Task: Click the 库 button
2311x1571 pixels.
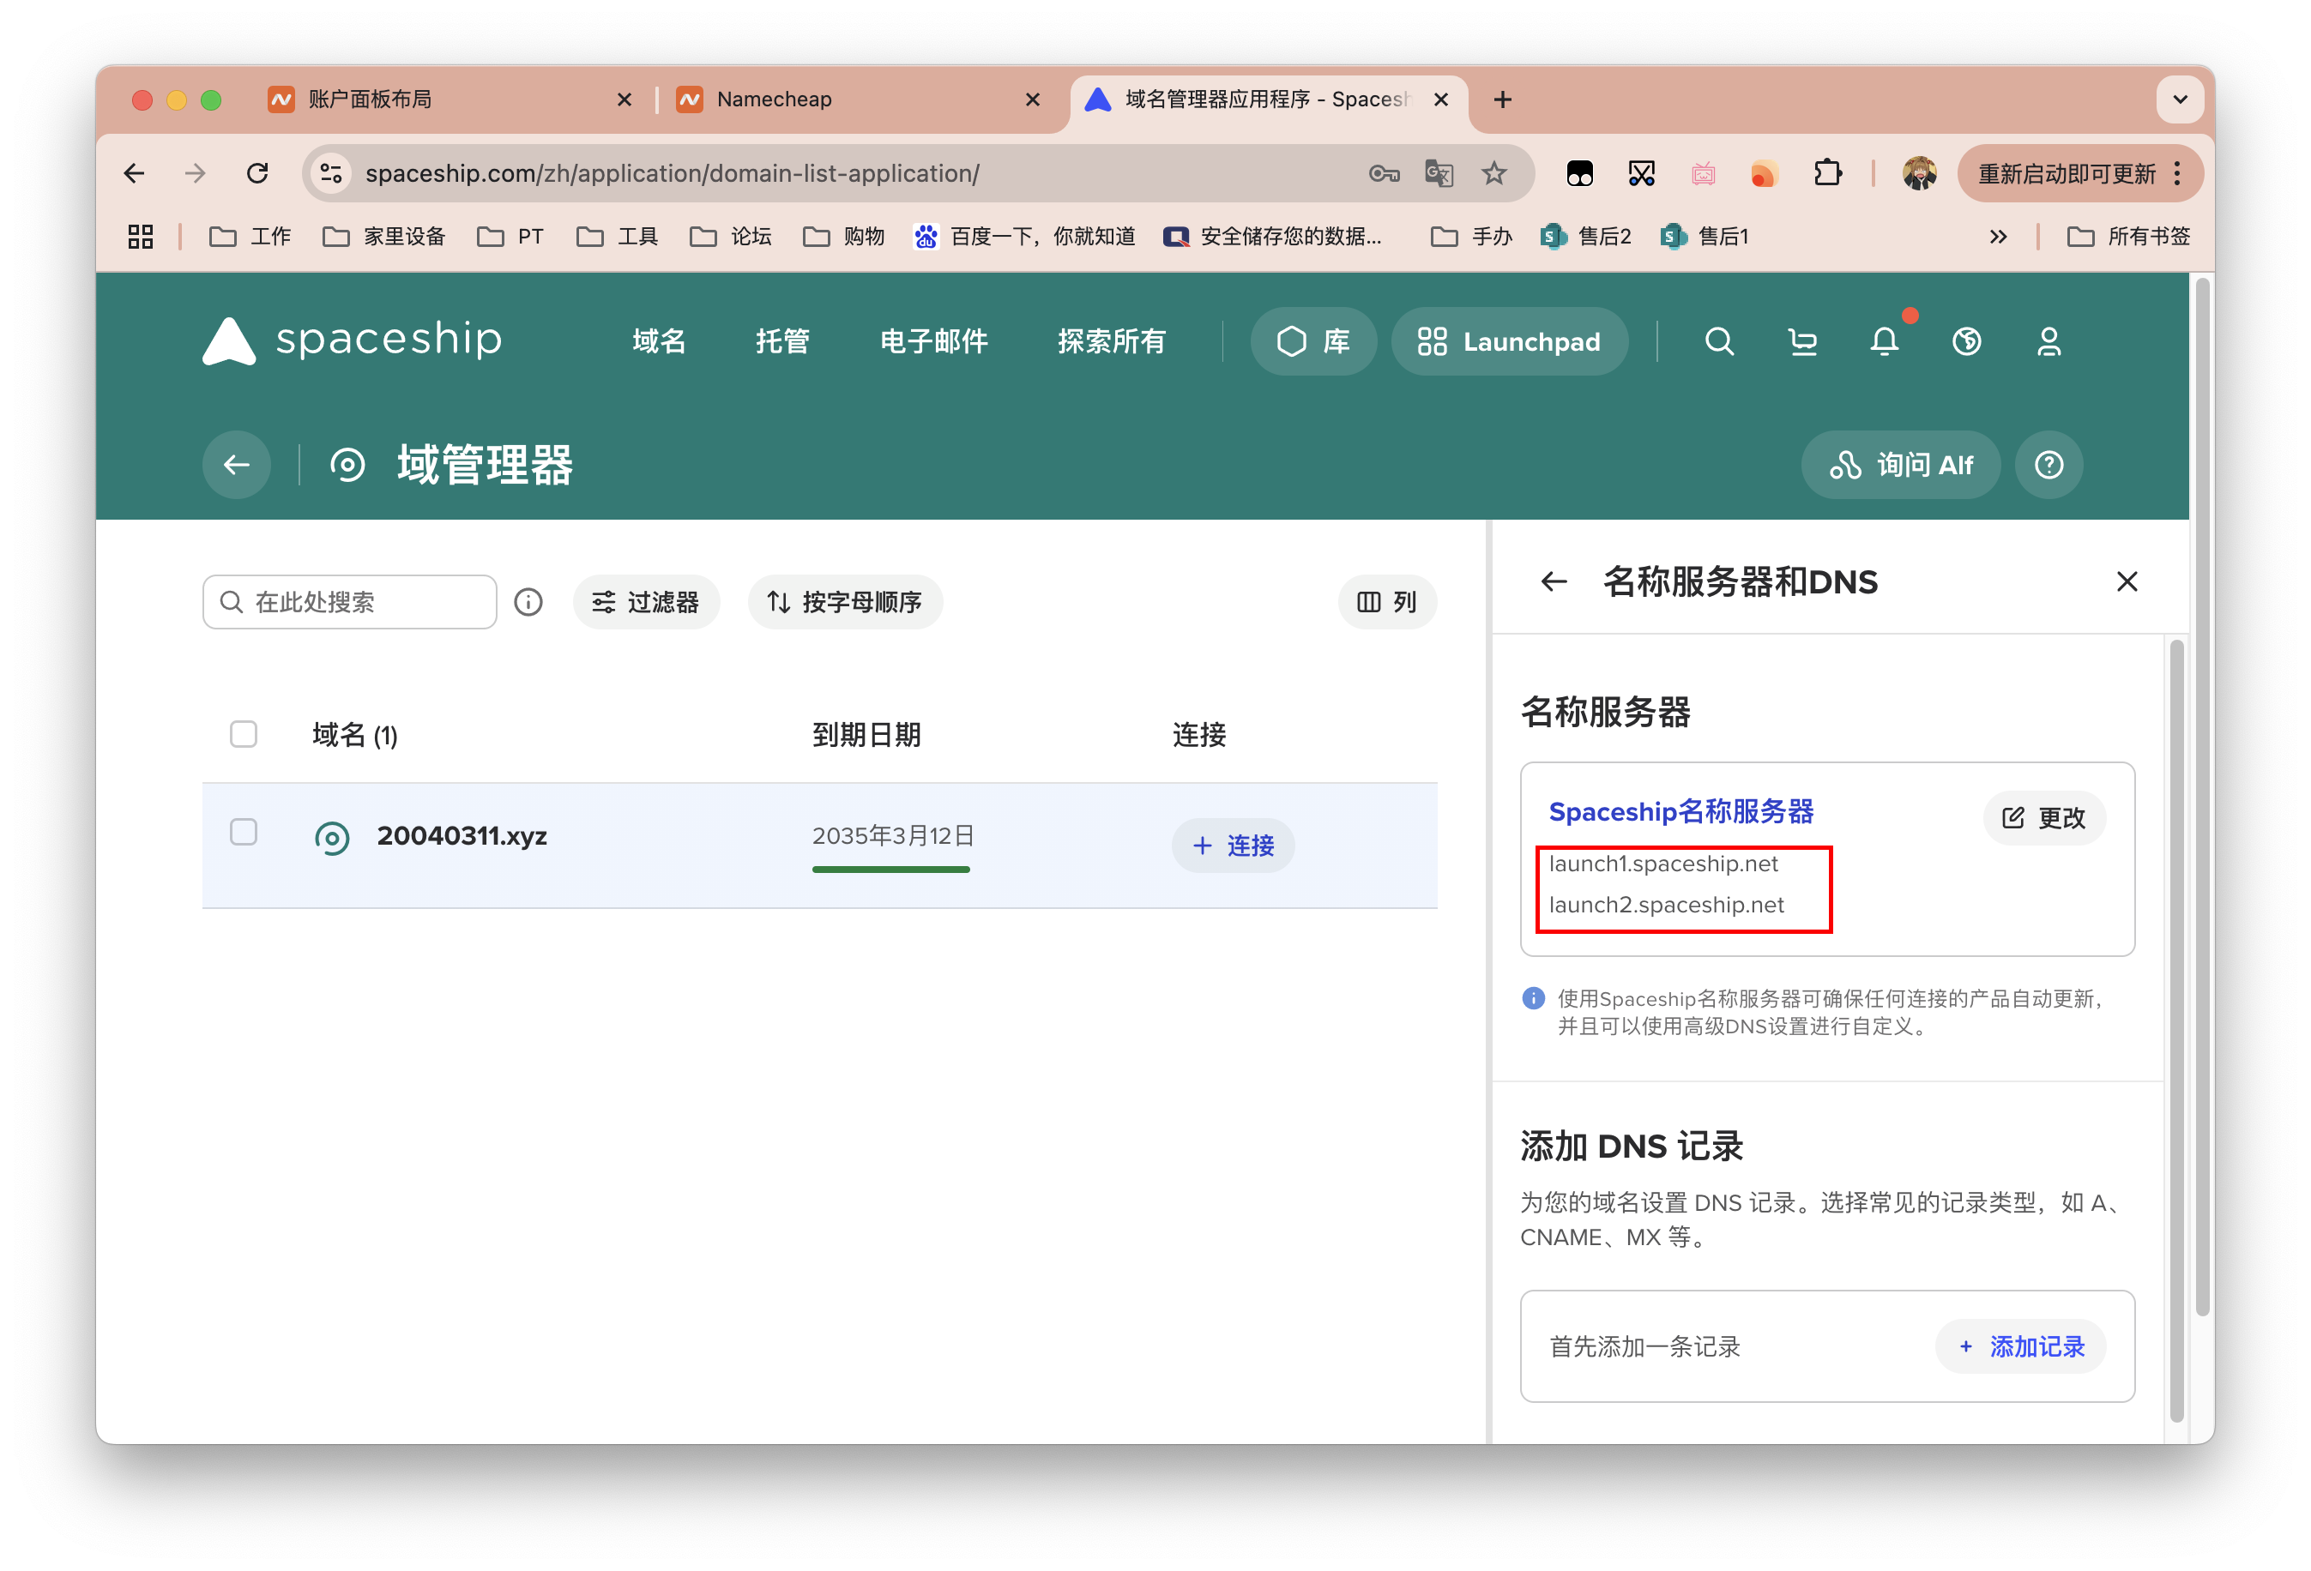Action: tap(1313, 342)
